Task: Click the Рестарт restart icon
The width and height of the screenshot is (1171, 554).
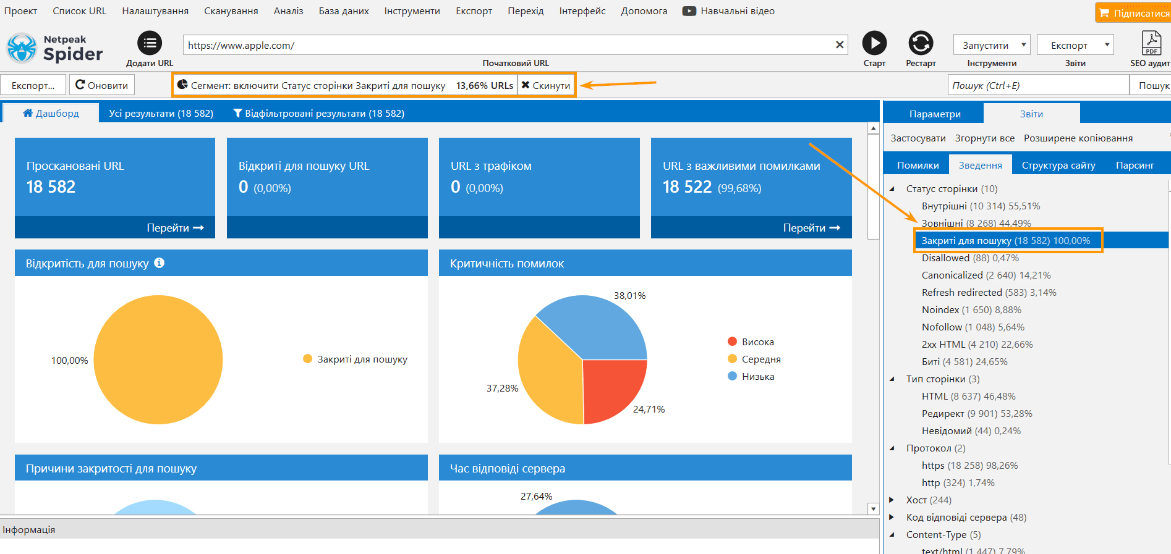Action: pyautogui.click(x=921, y=43)
